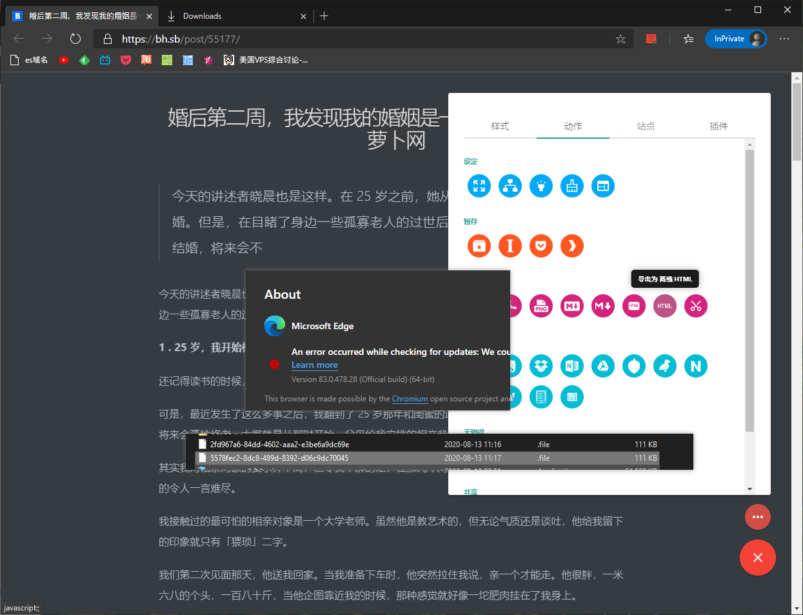Click the starred-box save icon under 暂存

479,246
